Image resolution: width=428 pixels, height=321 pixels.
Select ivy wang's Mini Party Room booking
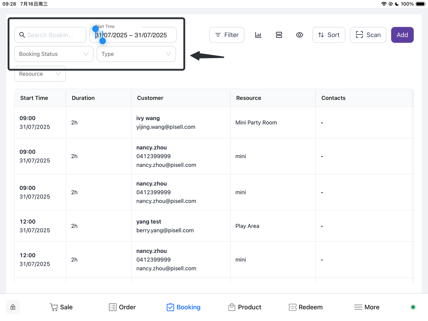[214, 122]
